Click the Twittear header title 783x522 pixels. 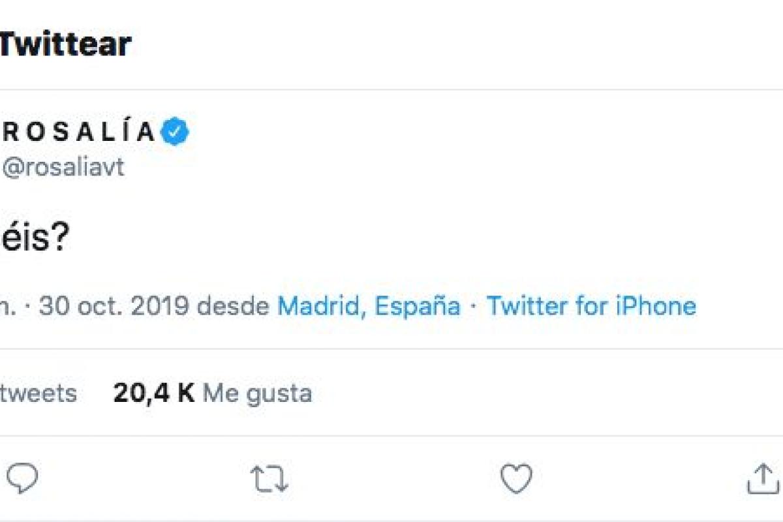pyautogui.click(x=65, y=44)
